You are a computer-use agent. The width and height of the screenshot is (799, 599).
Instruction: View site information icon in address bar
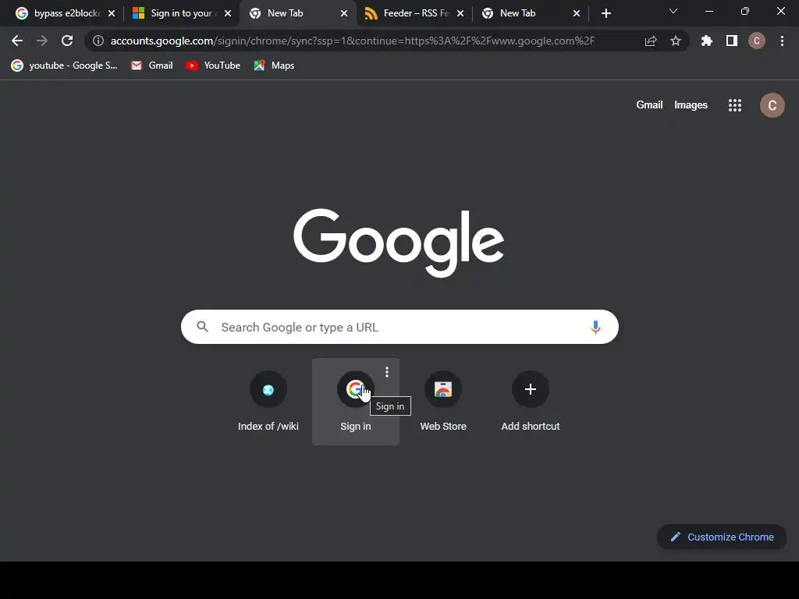coord(98,41)
